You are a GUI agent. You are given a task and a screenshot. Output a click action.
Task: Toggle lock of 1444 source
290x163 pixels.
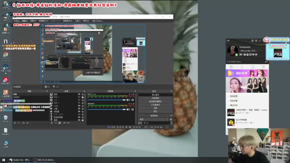(83, 100)
